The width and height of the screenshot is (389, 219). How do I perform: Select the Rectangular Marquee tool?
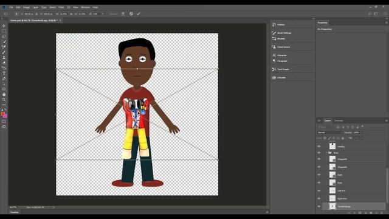click(4, 31)
